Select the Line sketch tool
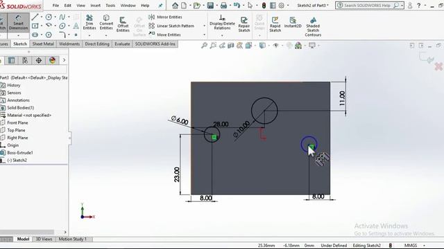This screenshot has height=249, width=444. (x=35, y=17)
